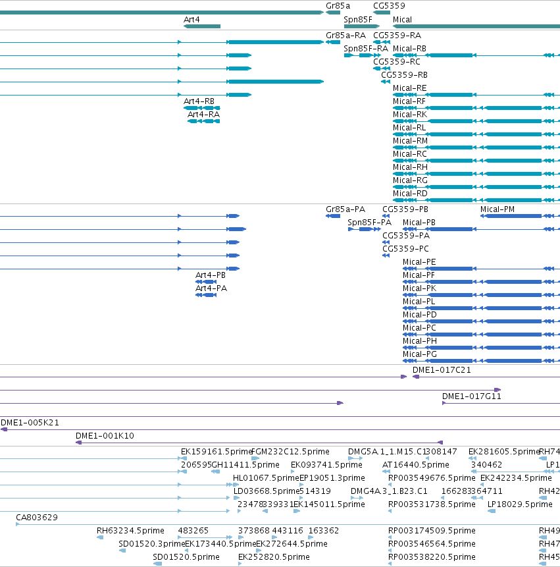This screenshot has height=567, width=560.
Task: Select the Mical-PG protein label
Action: coord(420,354)
